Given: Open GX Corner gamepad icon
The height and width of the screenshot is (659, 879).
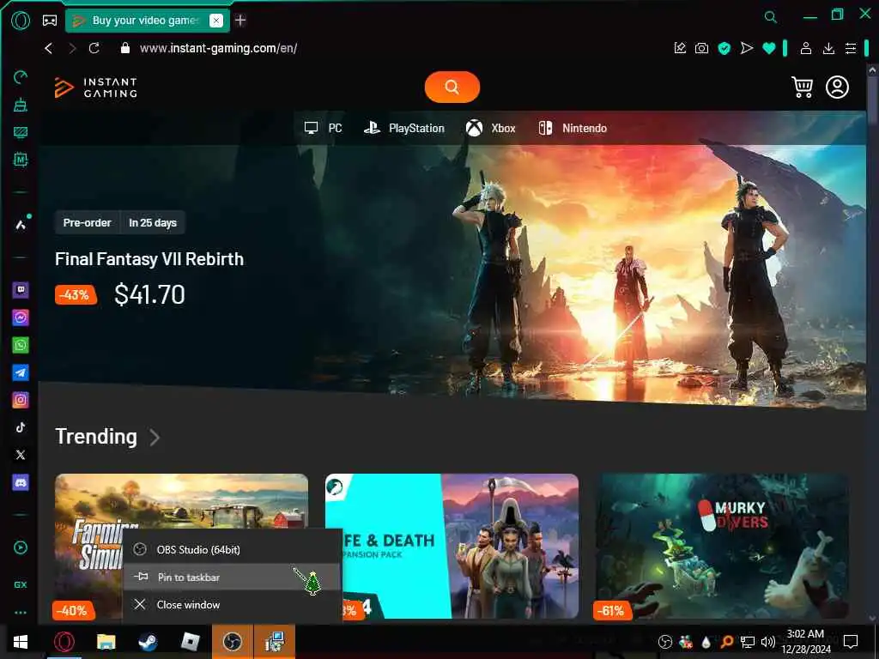Looking at the screenshot, I should pos(49,21).
